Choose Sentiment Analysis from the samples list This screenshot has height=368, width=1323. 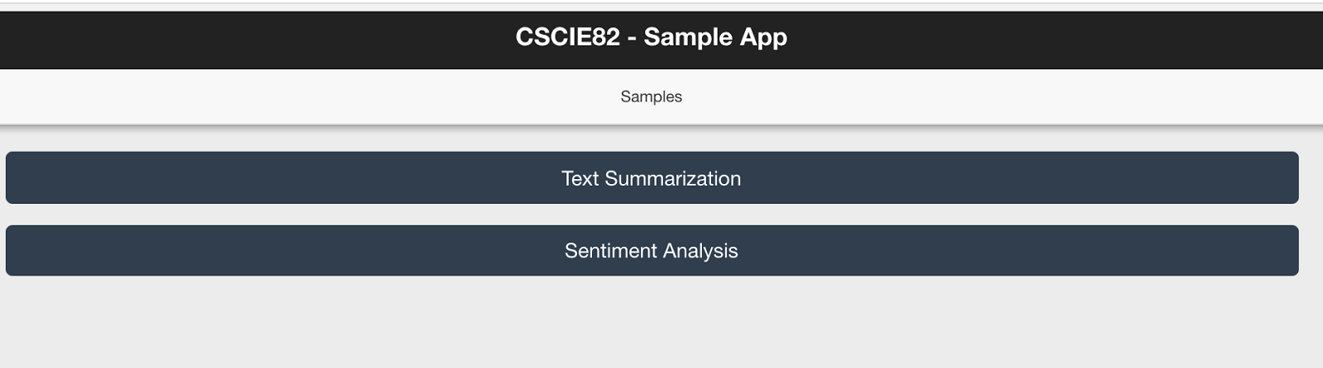tap(652, 251)
